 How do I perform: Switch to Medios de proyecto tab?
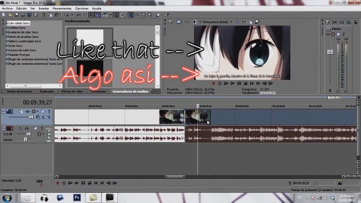point(19,91)
